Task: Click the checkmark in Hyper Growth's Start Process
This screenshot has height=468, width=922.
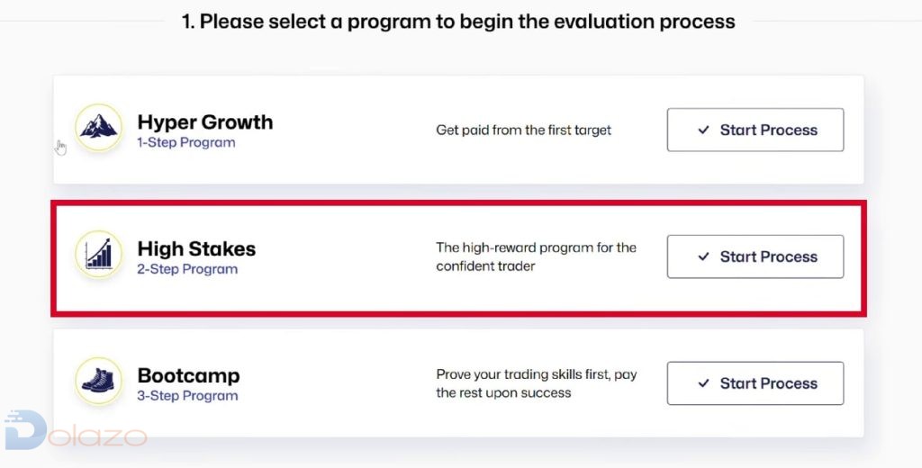Action: (703, 130)
